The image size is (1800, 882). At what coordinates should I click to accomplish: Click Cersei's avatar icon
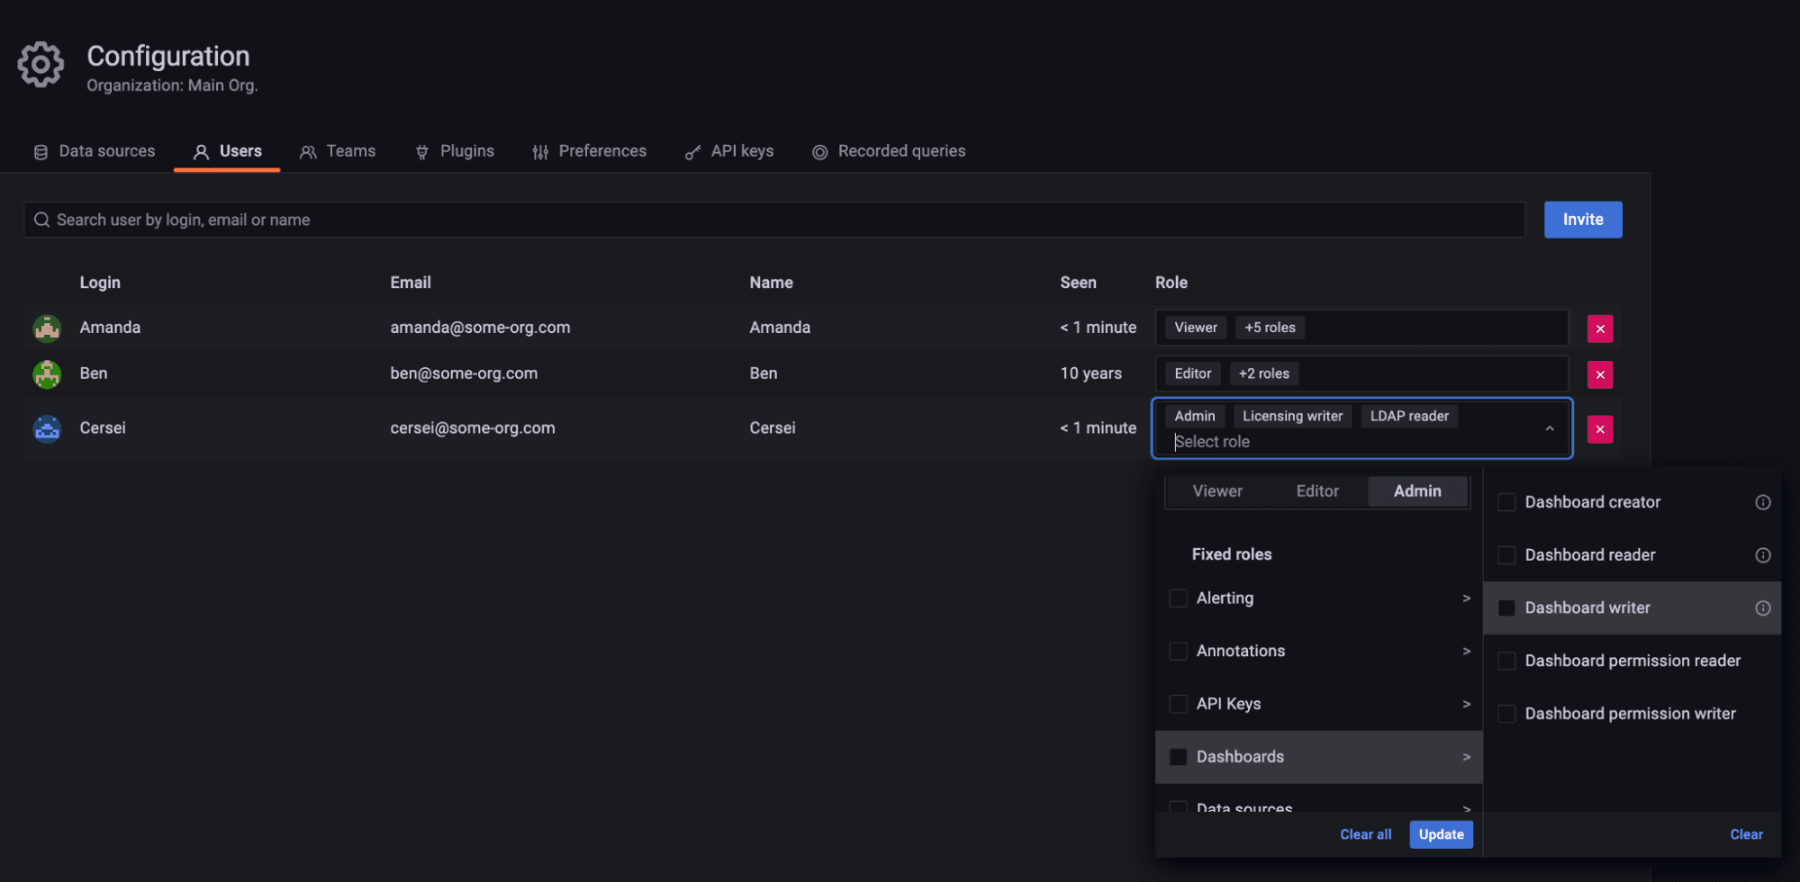click(47, 428)
